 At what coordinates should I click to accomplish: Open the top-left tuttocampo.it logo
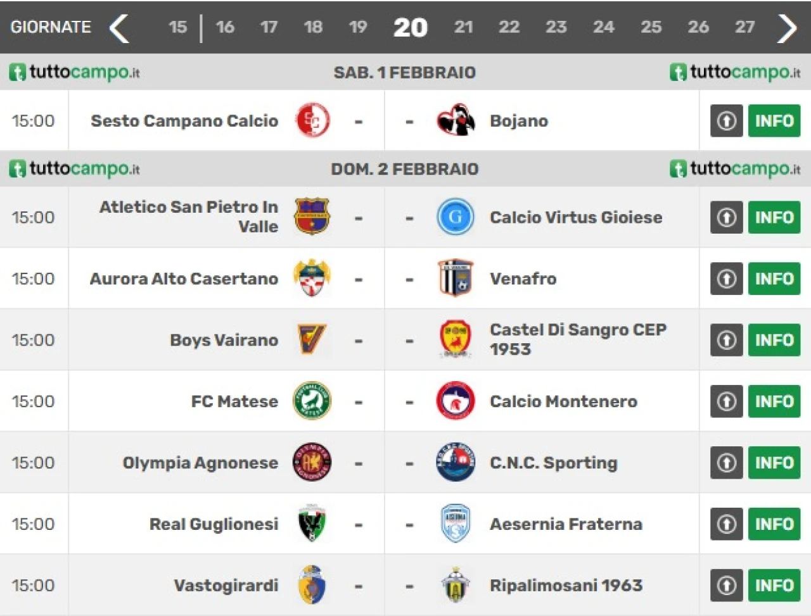(75, 72)
